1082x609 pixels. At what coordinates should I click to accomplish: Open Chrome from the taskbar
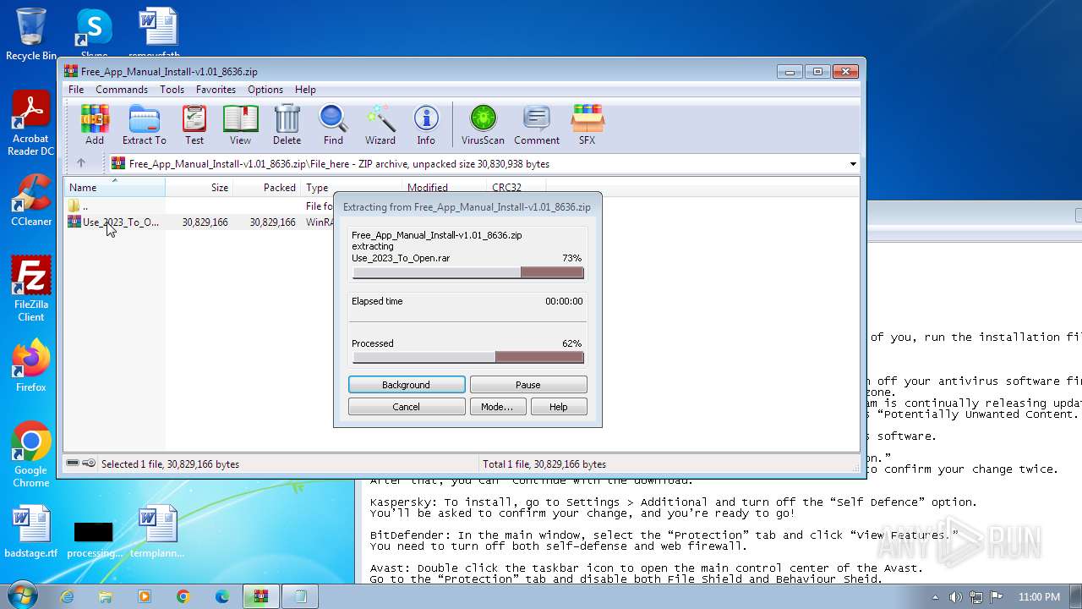(183, 596)
